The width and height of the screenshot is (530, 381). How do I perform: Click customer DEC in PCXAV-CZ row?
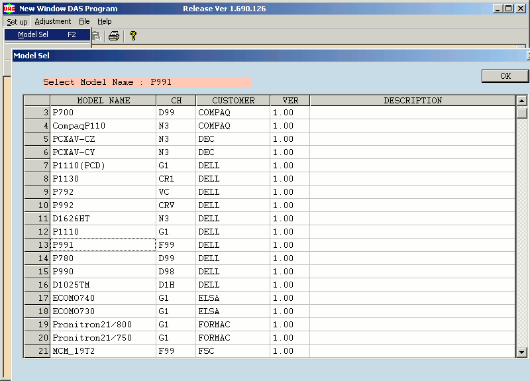233,139
